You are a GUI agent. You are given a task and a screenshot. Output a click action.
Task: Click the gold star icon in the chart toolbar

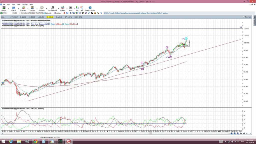click(95, 13)
